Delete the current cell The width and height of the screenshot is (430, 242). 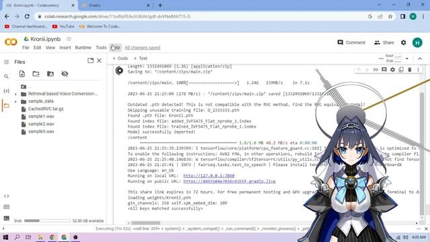coord(409,70)
